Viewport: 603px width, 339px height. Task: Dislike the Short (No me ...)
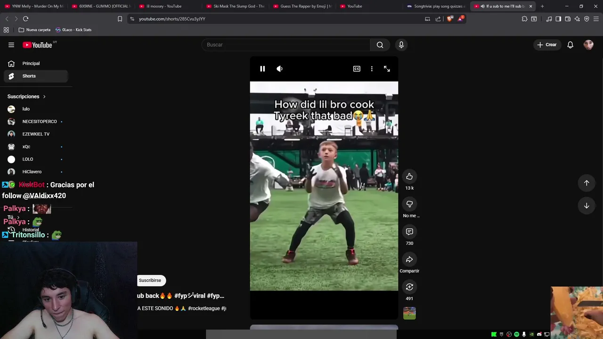[x=409, y=204]
